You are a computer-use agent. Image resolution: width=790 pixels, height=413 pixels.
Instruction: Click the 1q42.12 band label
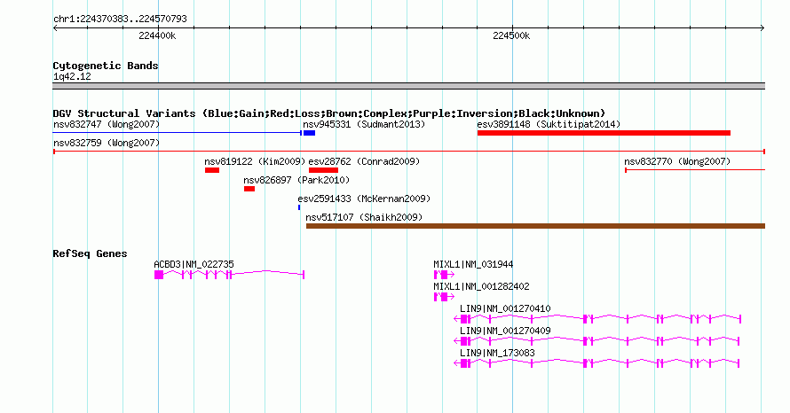72,77
